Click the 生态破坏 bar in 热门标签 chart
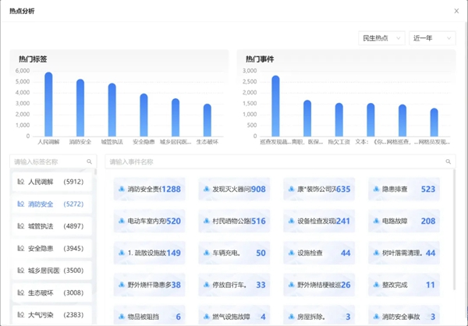 207,120
